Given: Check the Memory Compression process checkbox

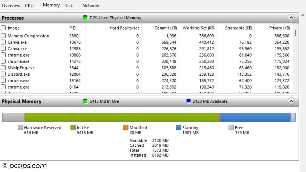Looking at the screenshot, I should click(3, 36).
